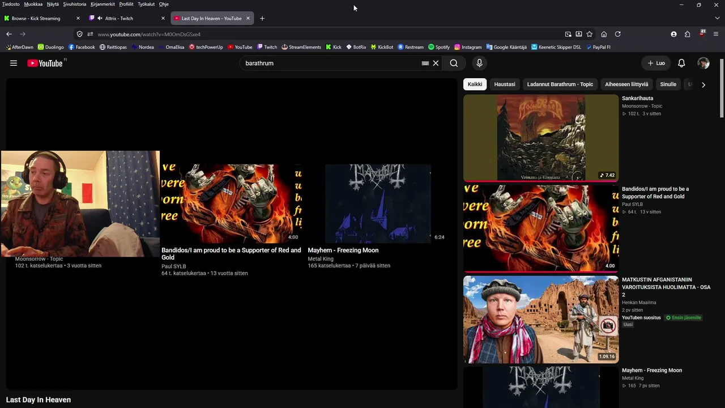Open the Muokkaa menu
Screen dimensions: 725x408
(33, 4)
